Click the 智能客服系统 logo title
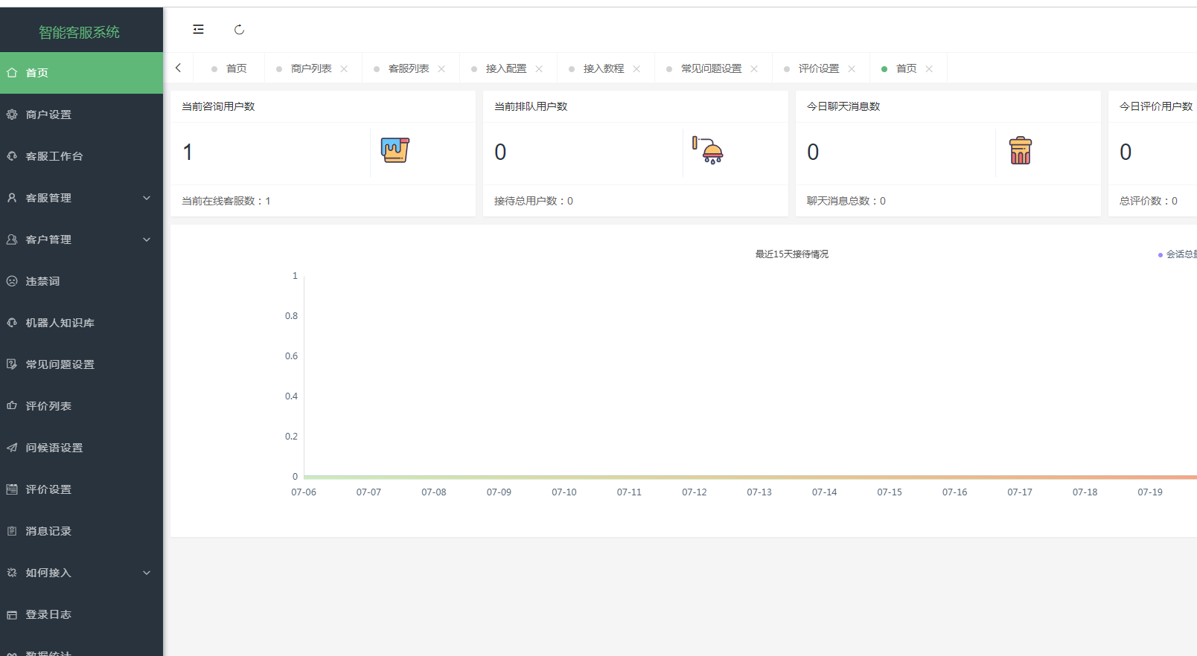This screenshot has height=656, width=1197. (x=79, y=32)
